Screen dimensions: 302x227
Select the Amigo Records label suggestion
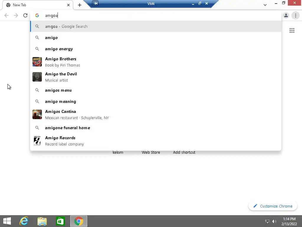pyautogui.click(x=156, y=141)
